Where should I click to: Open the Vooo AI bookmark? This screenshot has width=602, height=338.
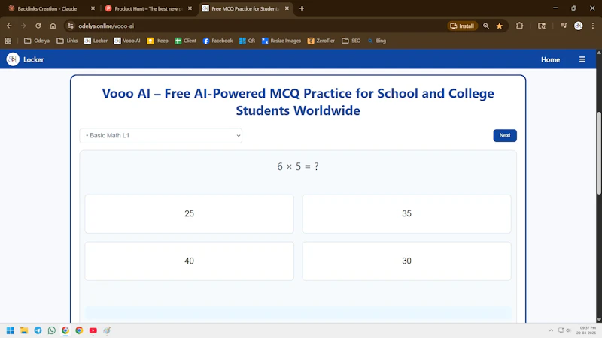127,41
